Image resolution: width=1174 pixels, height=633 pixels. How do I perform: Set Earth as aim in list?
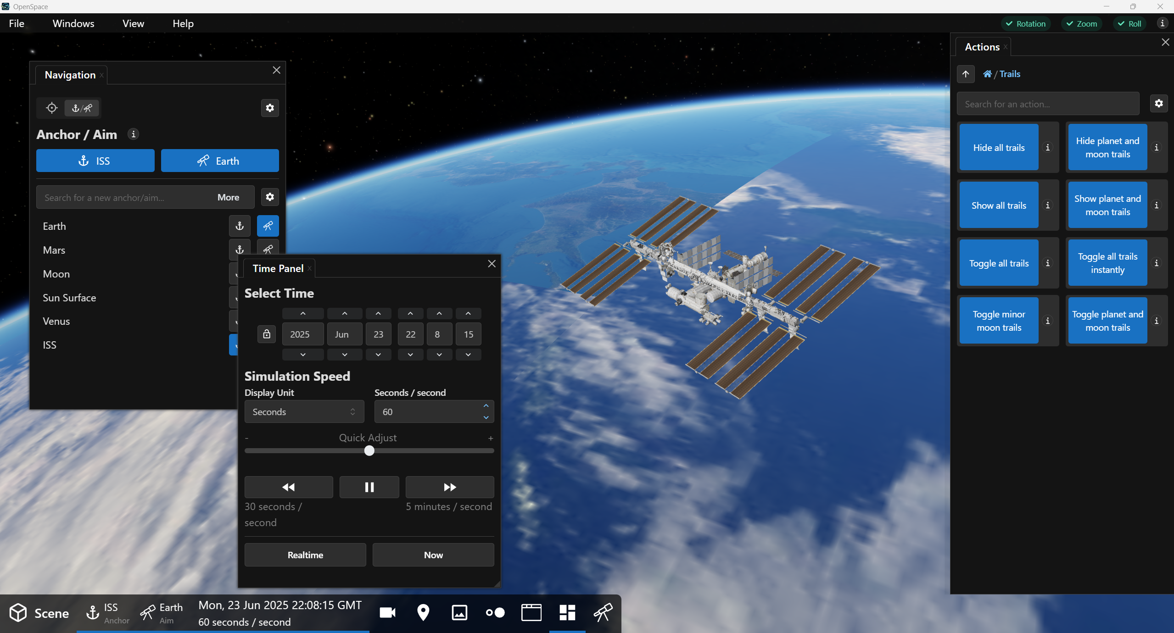(x=268, y=226)
